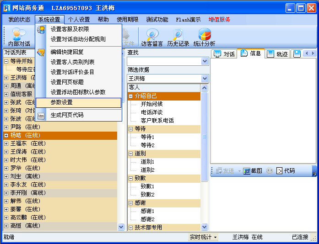
Task: Click the 代码 code icon
Action: point(280,171)
